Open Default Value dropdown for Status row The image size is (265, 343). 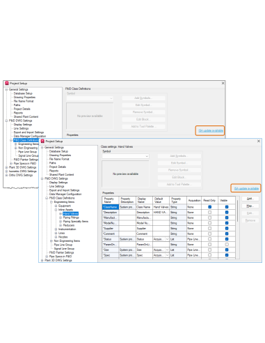pyautogui.click(x=167, y=239)
